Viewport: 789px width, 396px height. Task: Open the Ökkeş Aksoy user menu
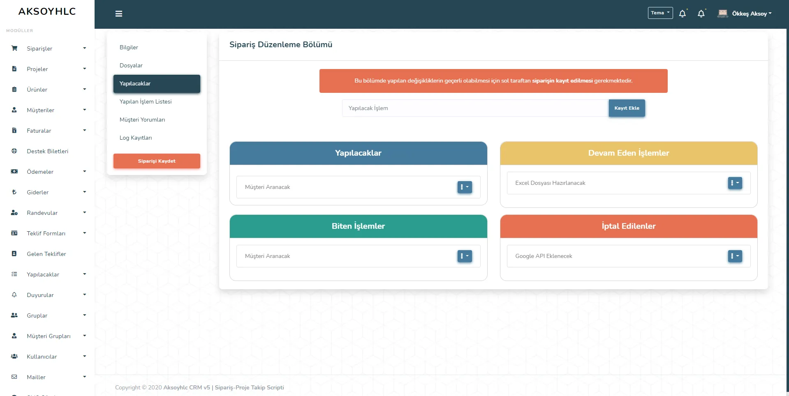[x=752, y=14]
